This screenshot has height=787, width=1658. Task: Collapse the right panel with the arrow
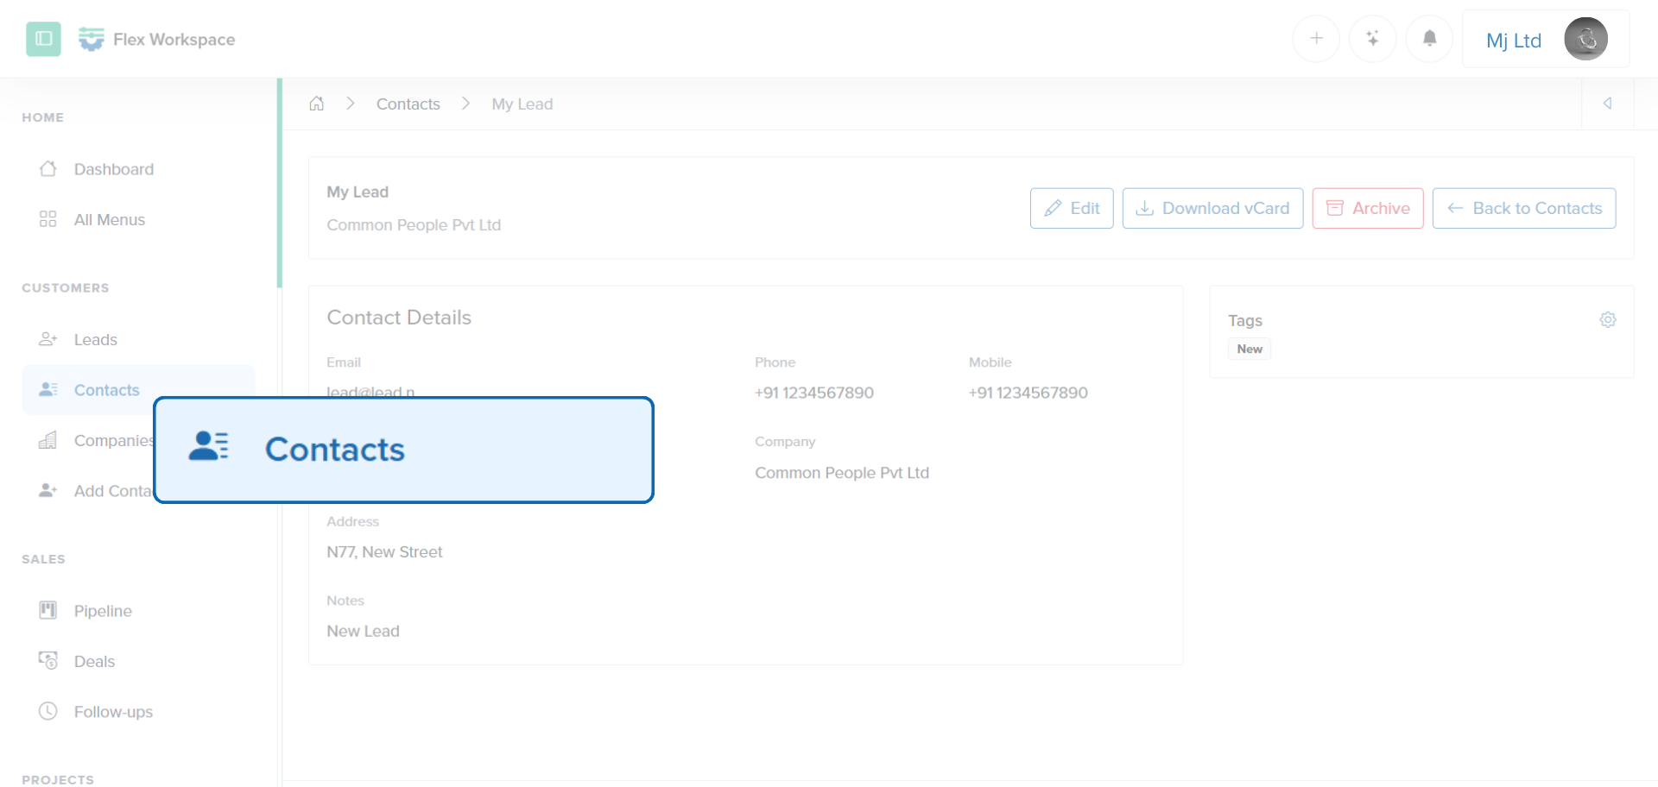click(1608, 103)
